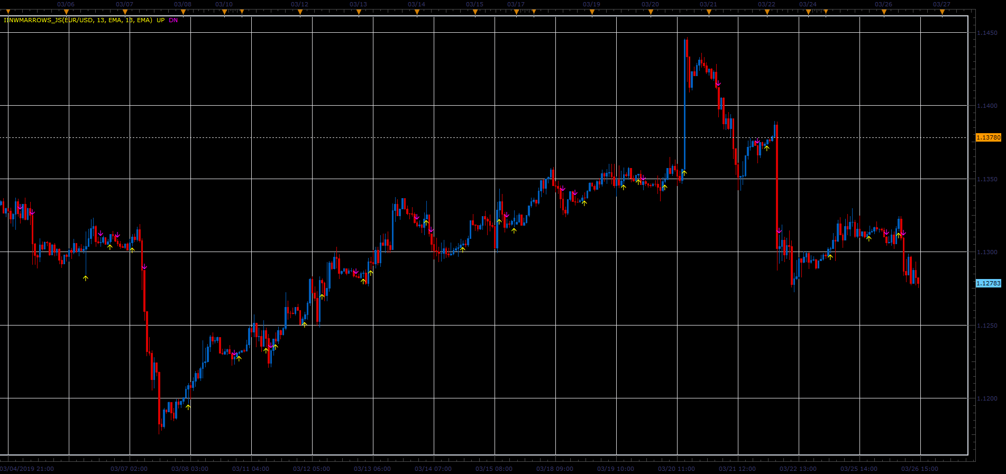Select the 1.1400 price axis label
The width and height of the screenshot is (1006, 474).
[x=987, y=106]
